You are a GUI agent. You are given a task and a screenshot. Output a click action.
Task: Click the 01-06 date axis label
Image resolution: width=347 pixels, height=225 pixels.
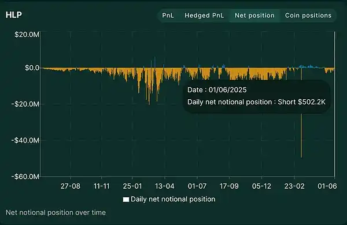(327, 186)
